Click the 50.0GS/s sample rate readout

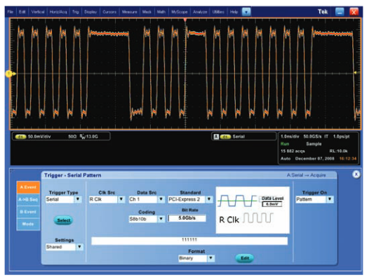tap(312, 137)
